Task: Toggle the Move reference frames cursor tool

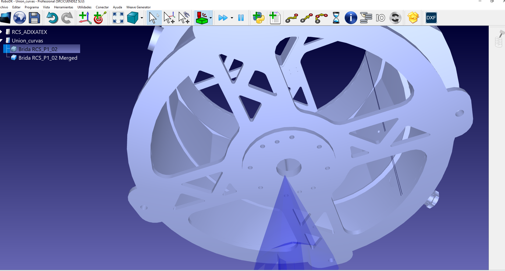Action: (169, 18)
